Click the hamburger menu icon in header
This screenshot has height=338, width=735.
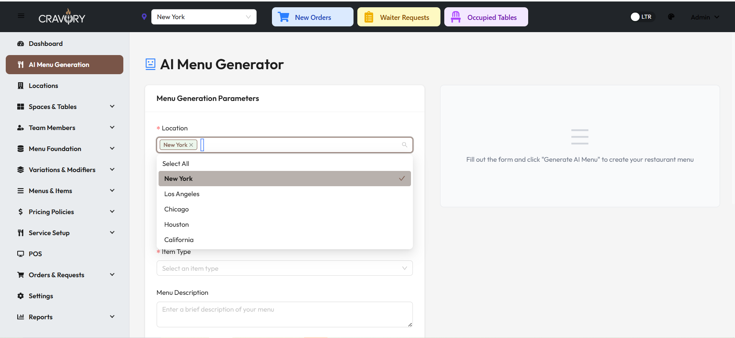point(21,16)
